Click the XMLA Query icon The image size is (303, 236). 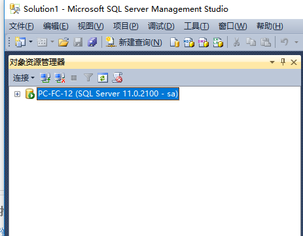(218, 42)
